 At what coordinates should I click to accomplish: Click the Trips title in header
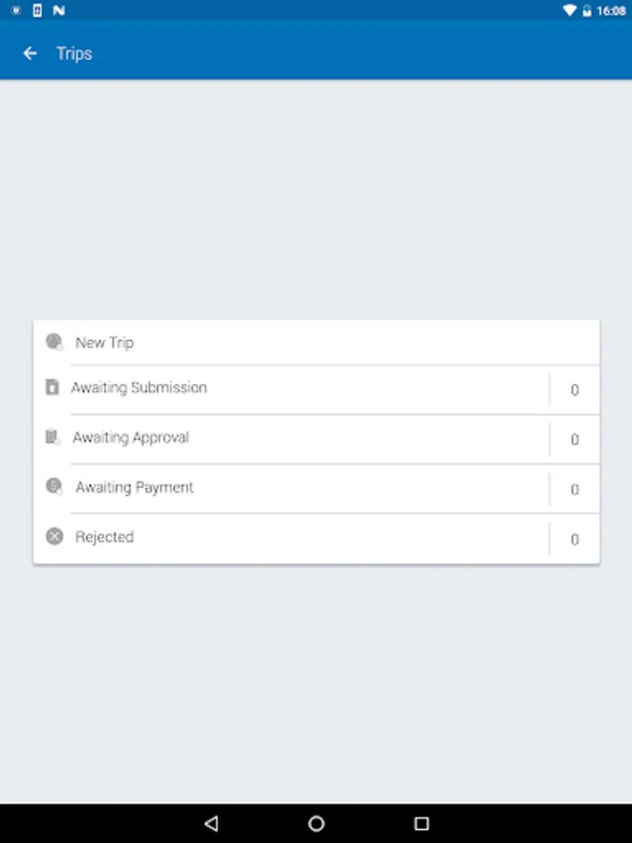tap(74, 53)
